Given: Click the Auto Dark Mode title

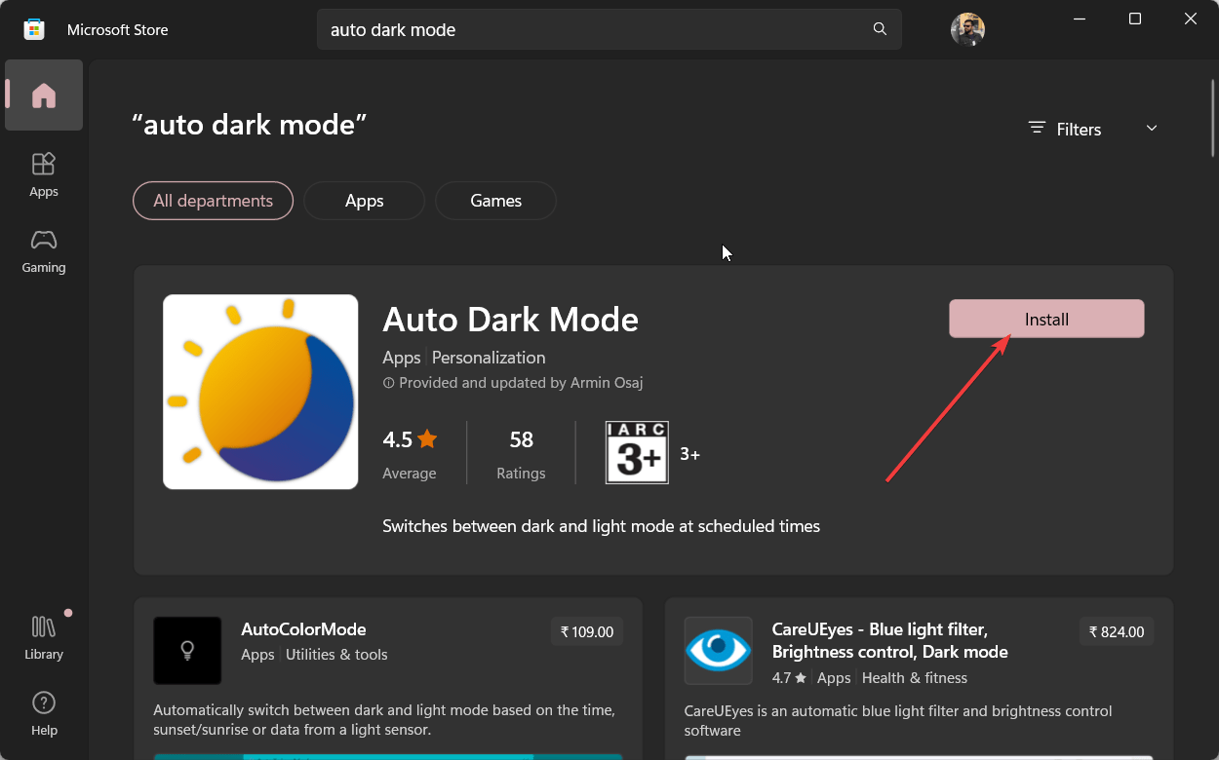Looking at the screenshot, I should pyautogui.click(x=511, y=320).
